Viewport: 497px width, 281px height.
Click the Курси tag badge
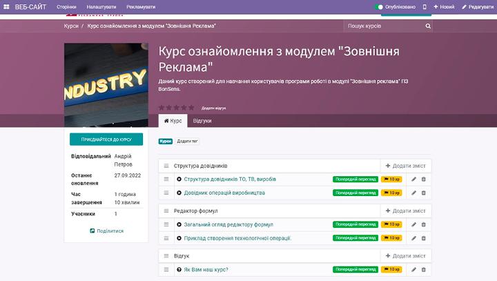[166, 141]
